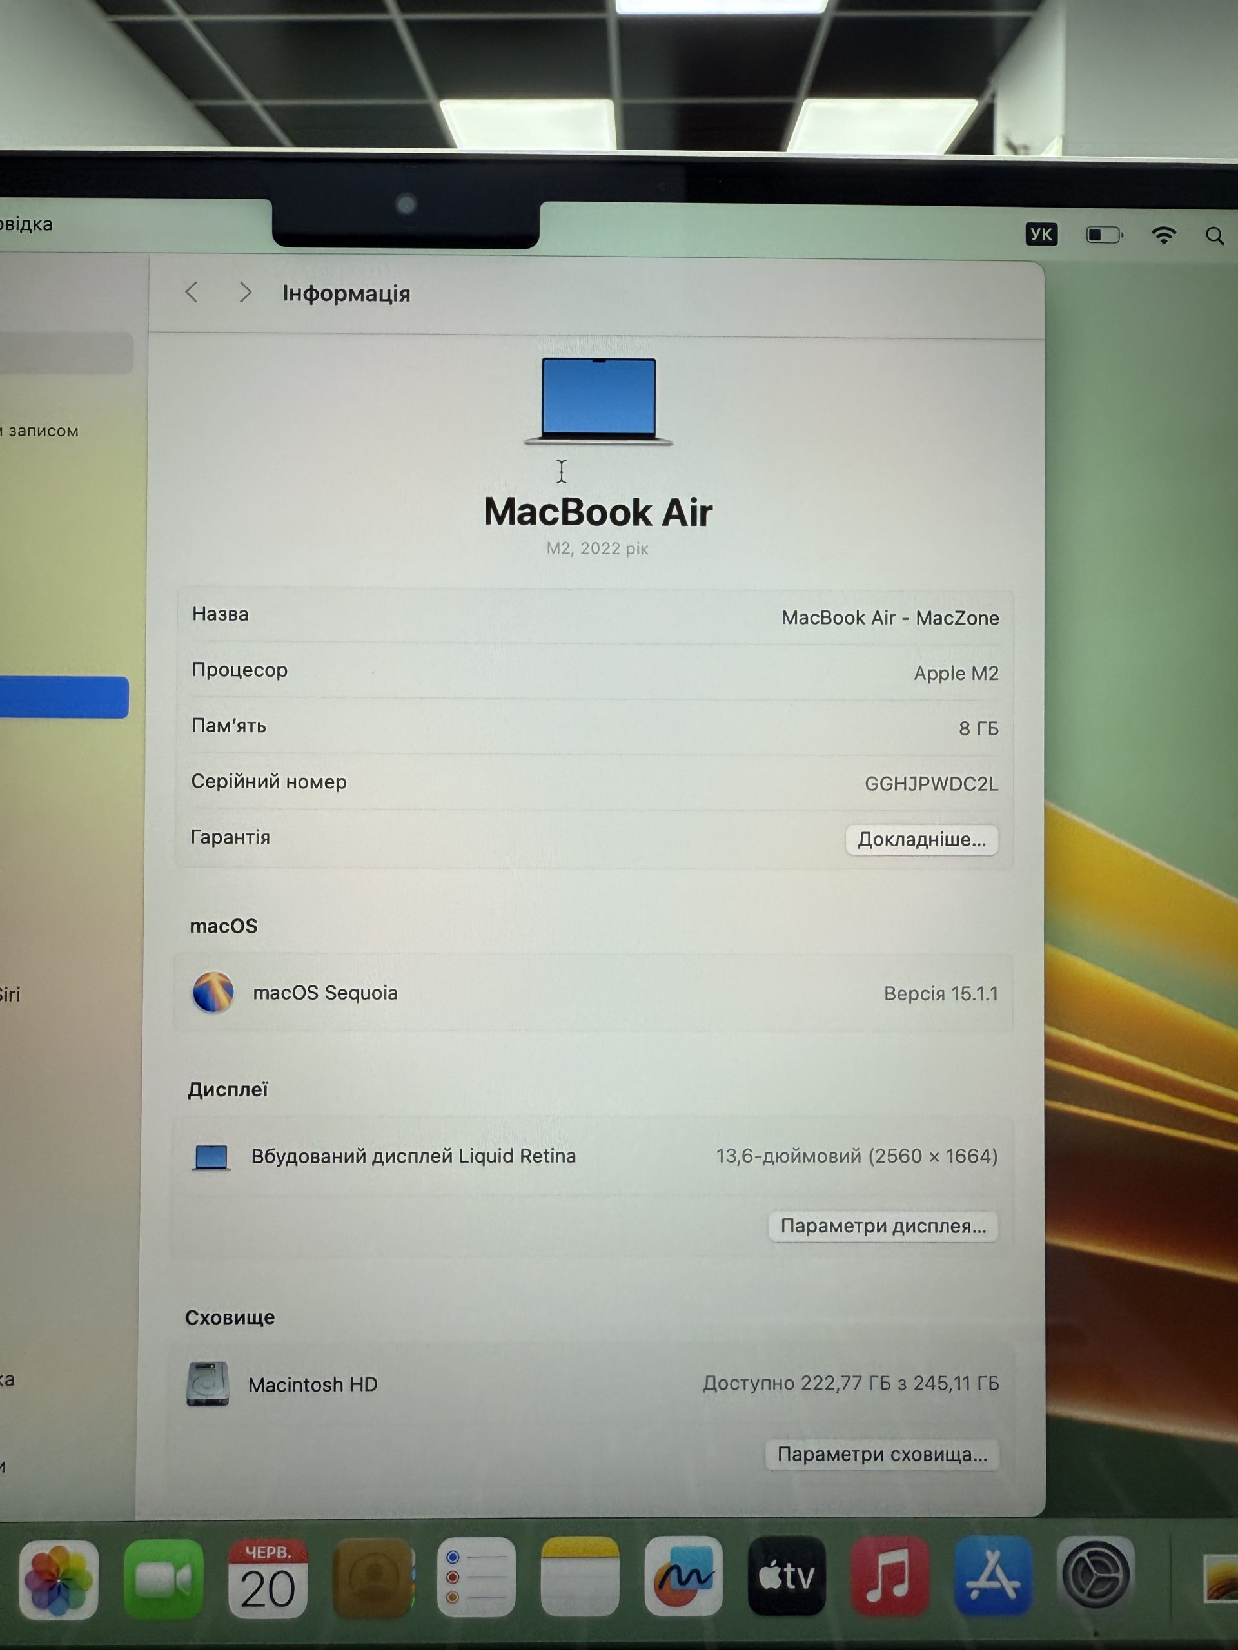Click the macOS Sequoia label

[326, 993]
